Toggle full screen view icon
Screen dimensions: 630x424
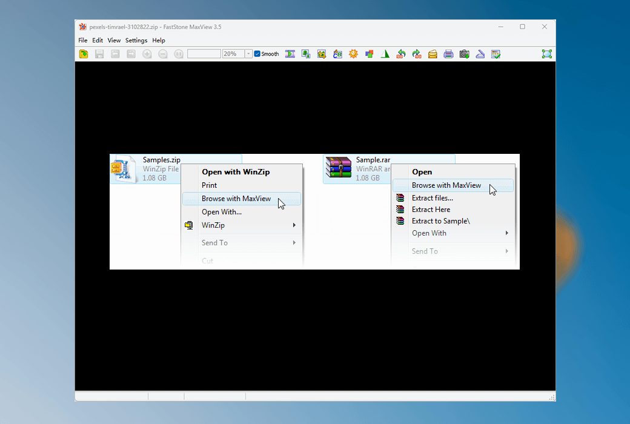tap(547, 54)
